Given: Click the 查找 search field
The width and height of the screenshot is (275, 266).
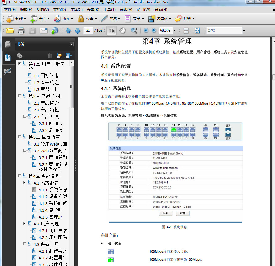Looking at the screenshot, I should pos(224,31).
